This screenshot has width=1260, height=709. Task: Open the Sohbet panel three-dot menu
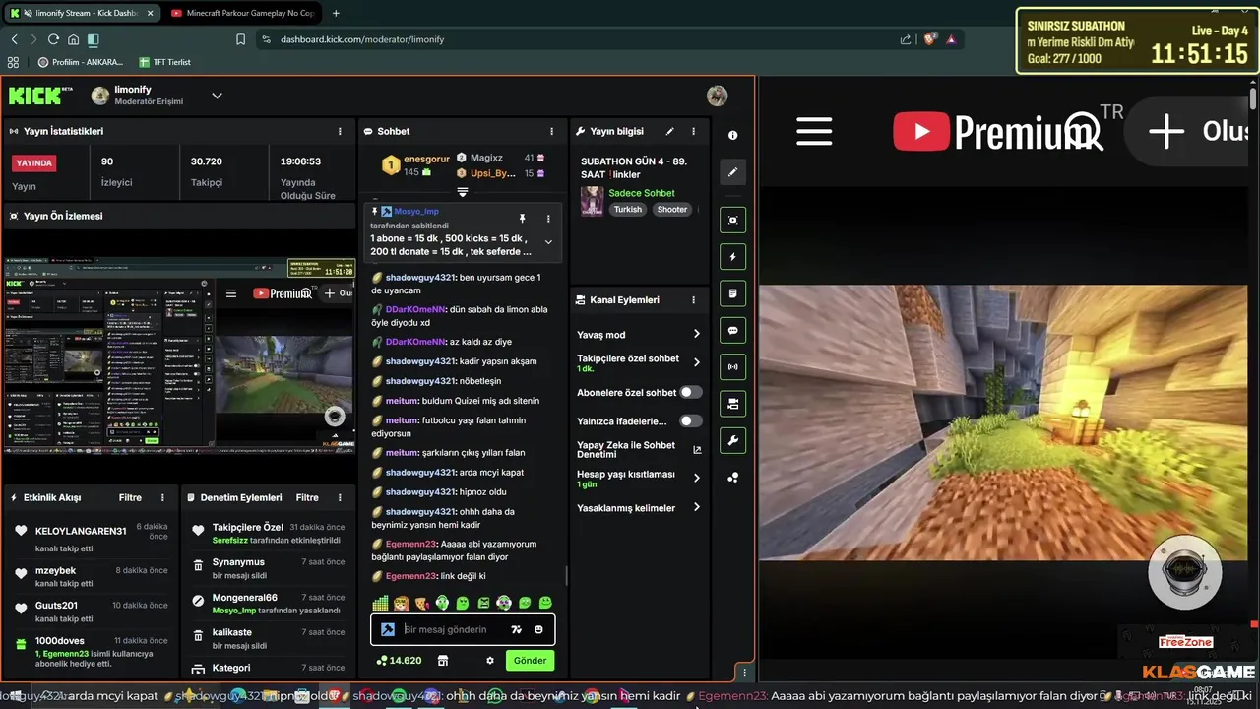coord(552,131)
